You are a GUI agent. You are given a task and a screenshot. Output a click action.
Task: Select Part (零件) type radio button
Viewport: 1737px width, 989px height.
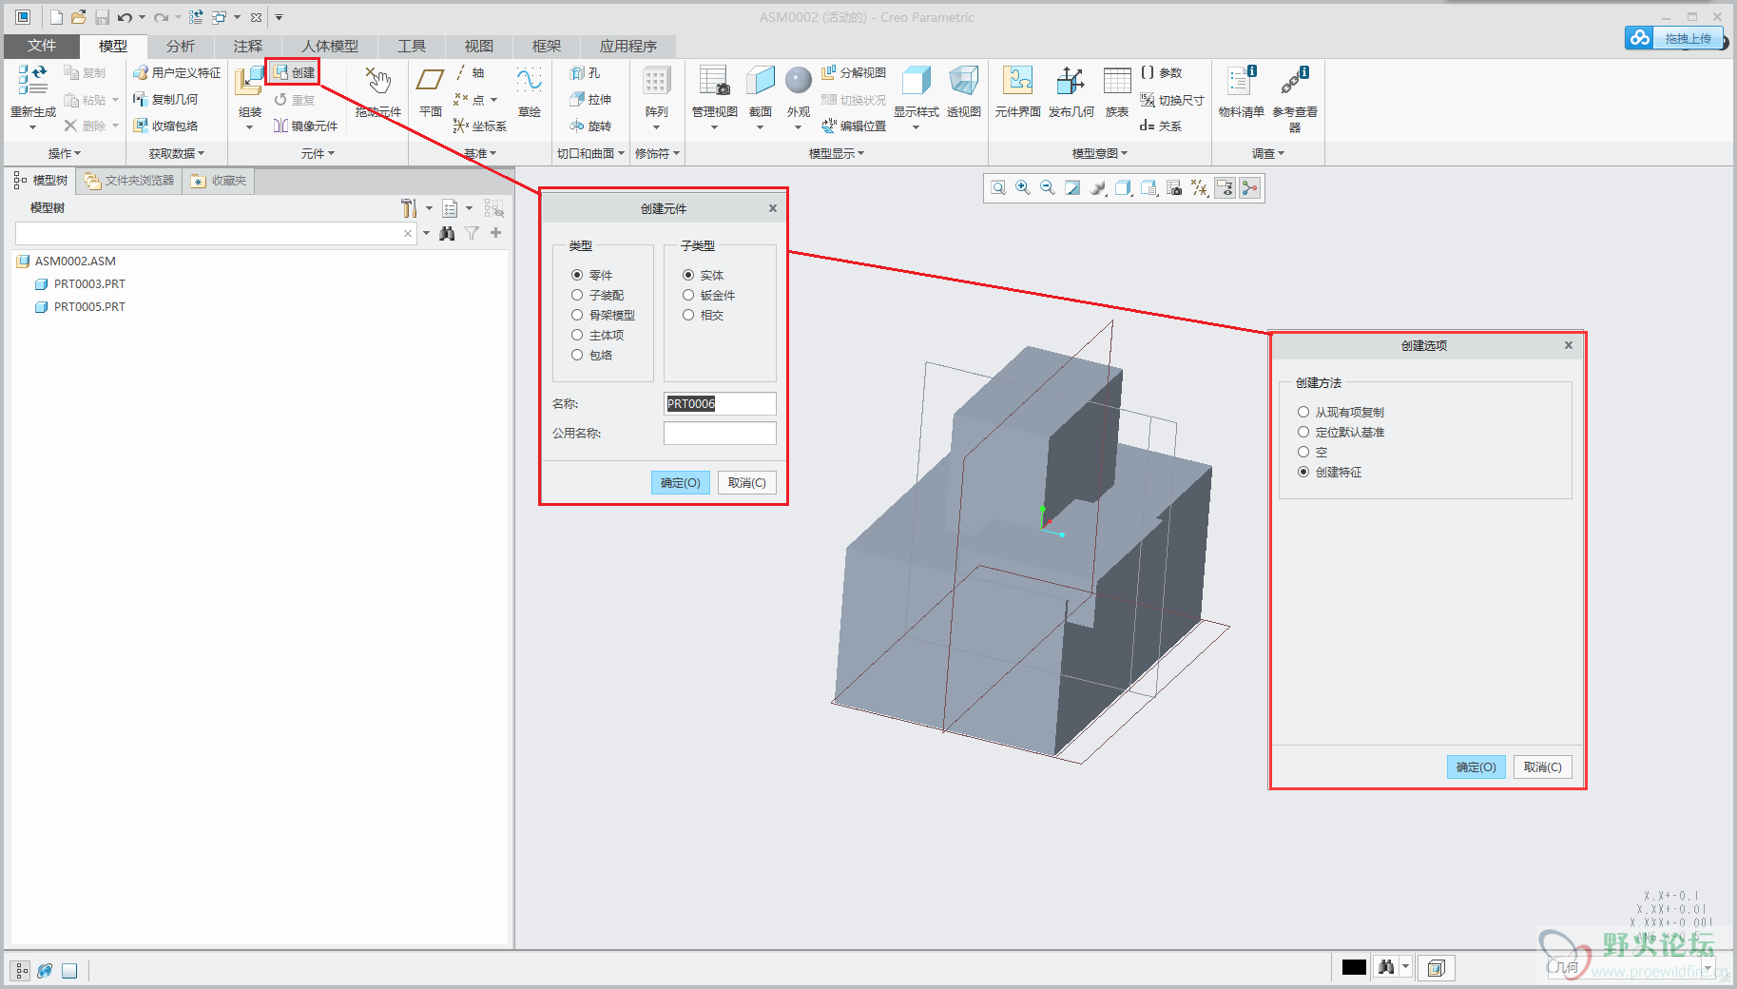click(577, 275)
